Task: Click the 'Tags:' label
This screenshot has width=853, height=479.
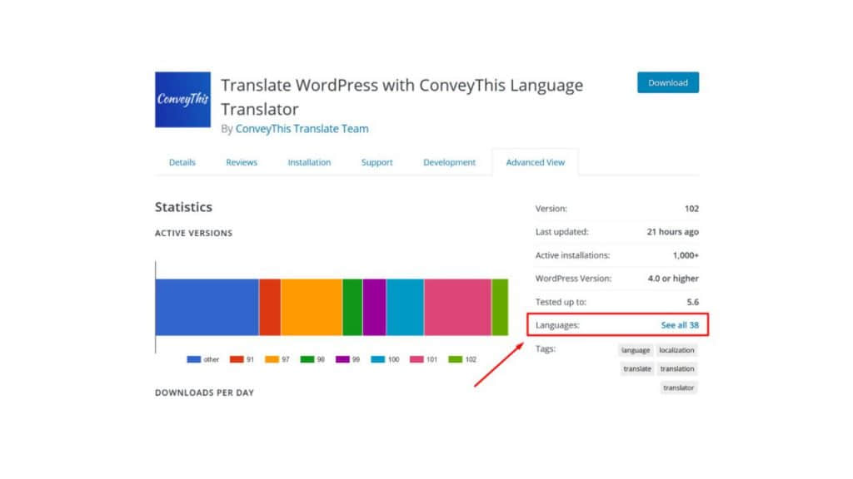Action: 545,348
